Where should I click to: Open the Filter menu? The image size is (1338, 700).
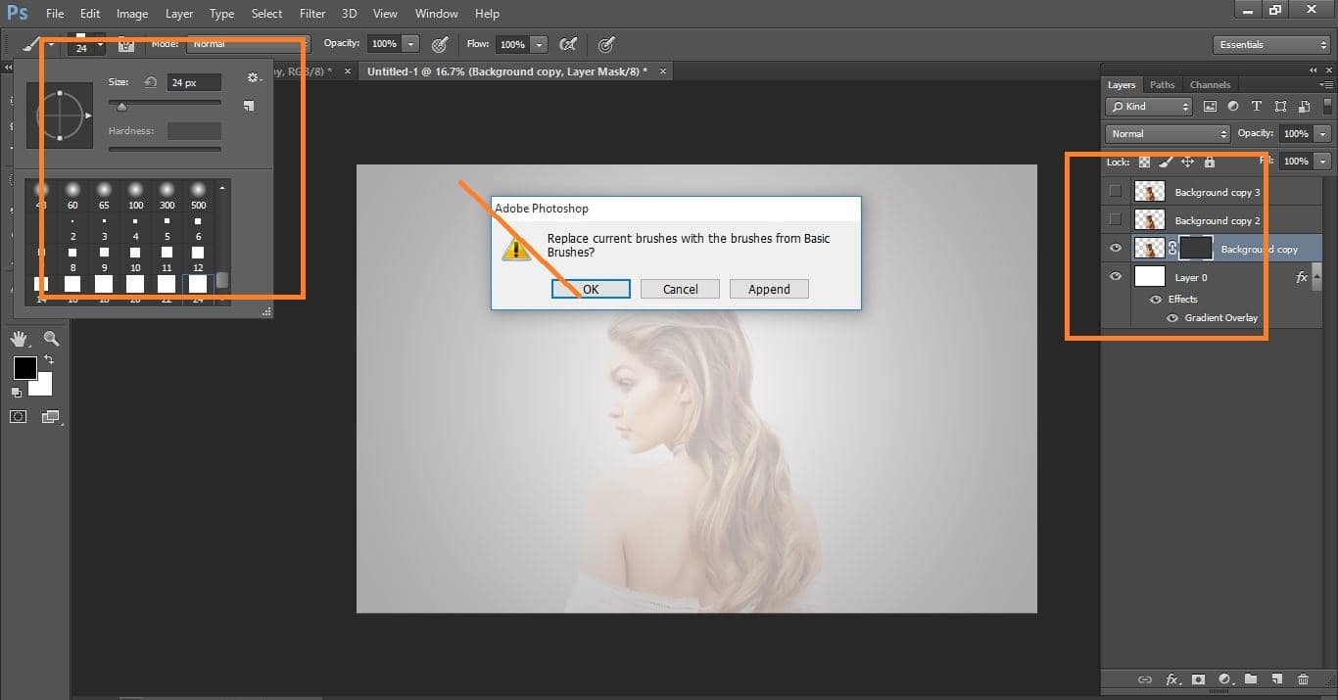pos(311,13)
